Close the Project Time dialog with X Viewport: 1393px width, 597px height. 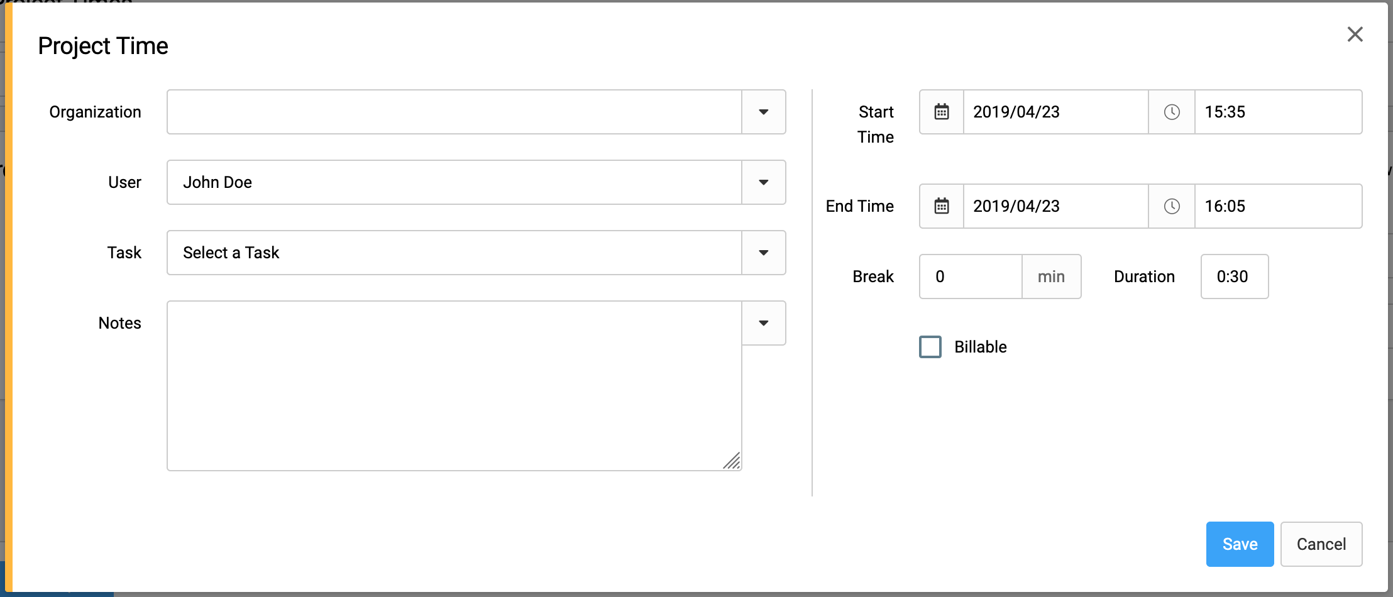tap(1355, 34)
